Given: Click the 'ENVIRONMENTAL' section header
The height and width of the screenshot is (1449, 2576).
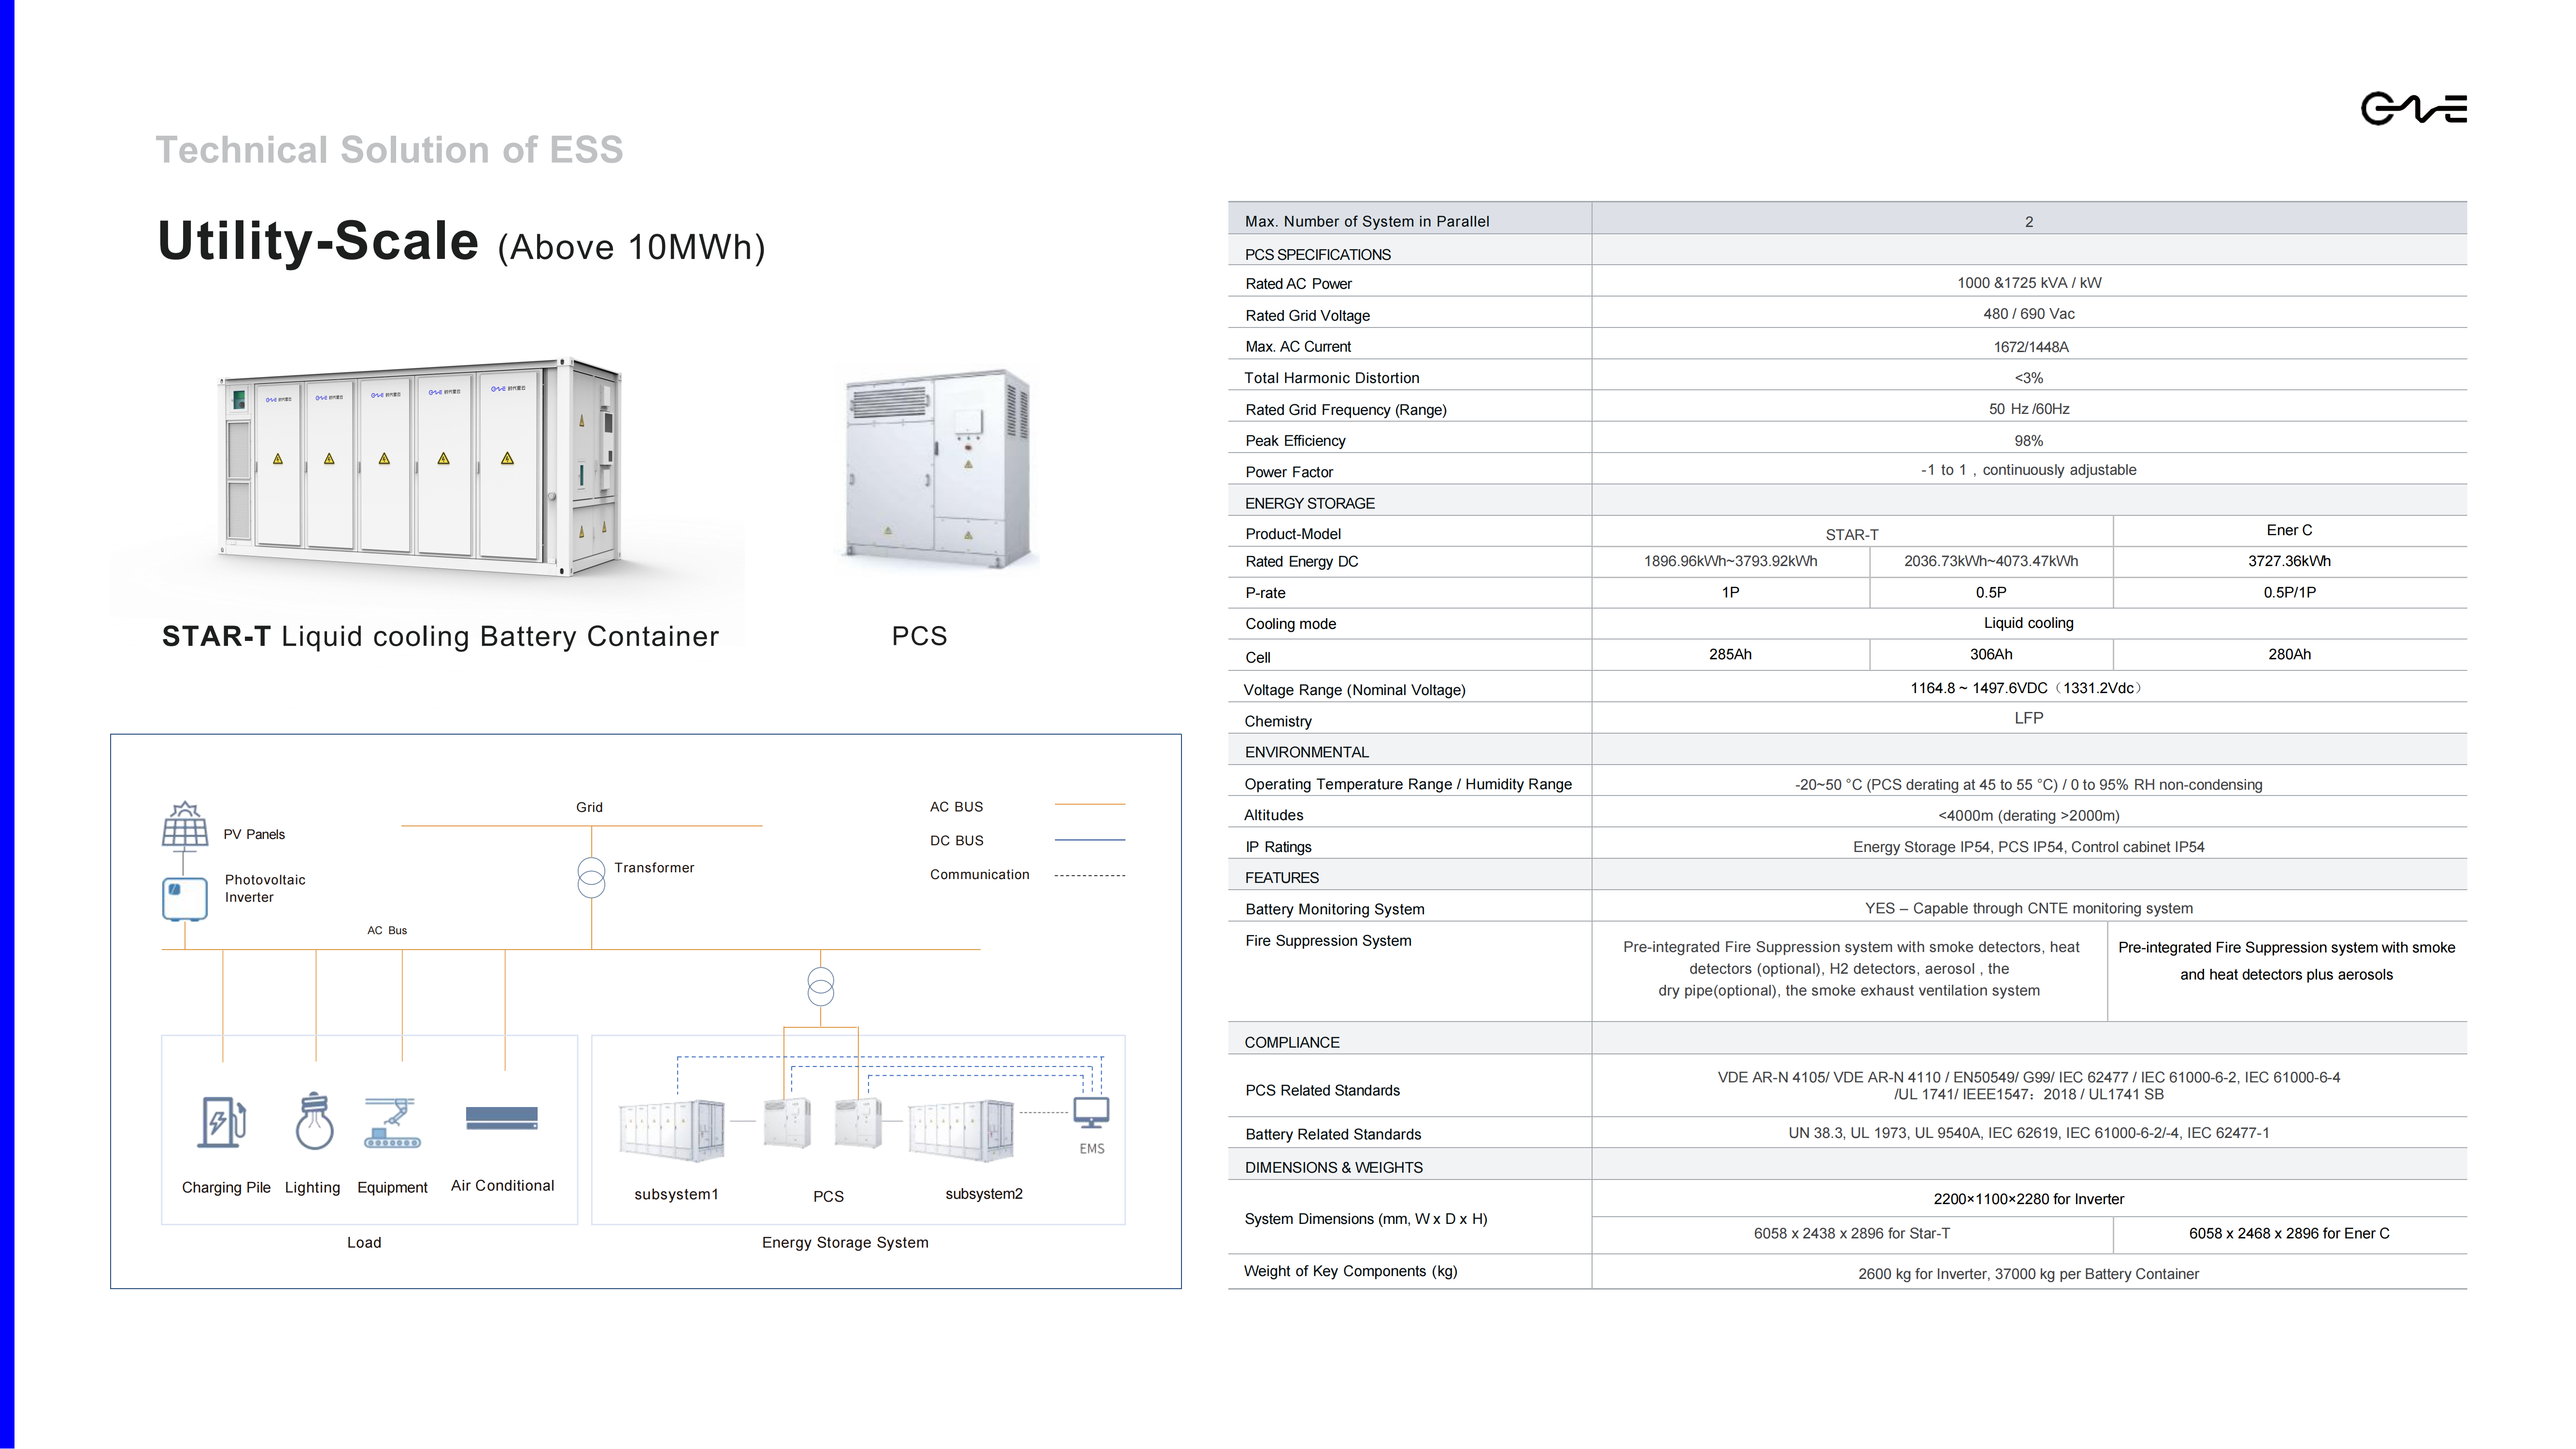Looking at the screenshot, I should pyautogui.click(x=1306, y=752).
